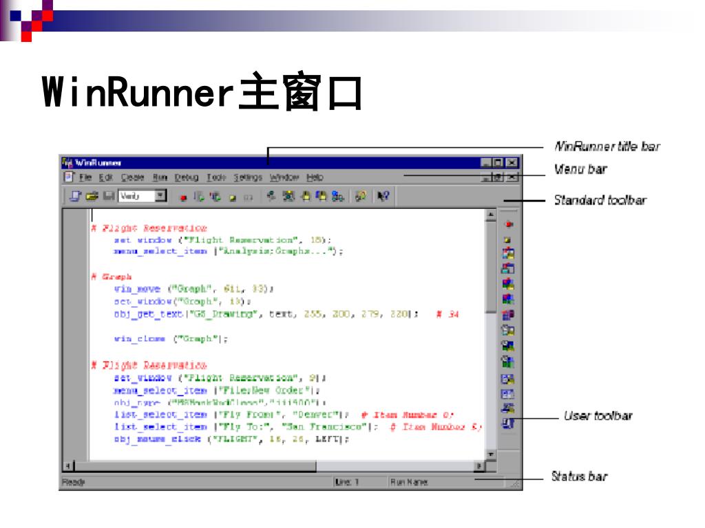This screenshot has width=705, height=528.
Task: Click the win_move ("Graph" code line
Action: (x=193, y=289)
